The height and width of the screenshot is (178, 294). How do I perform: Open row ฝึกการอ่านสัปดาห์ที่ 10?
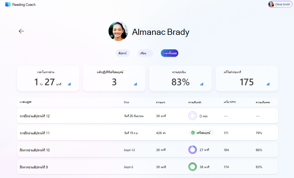point(148,150)
